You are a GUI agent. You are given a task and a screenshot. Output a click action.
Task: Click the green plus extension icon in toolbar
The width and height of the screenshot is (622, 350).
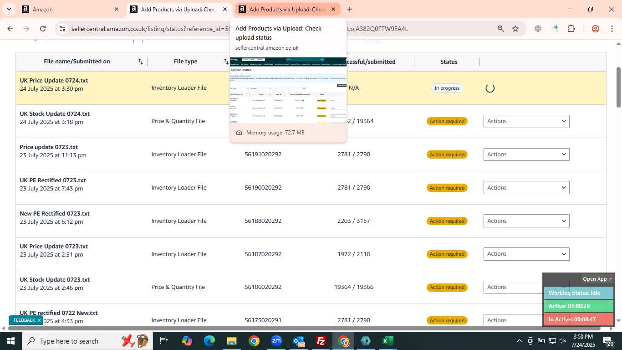pyautogui.click(x=555, y=29)
